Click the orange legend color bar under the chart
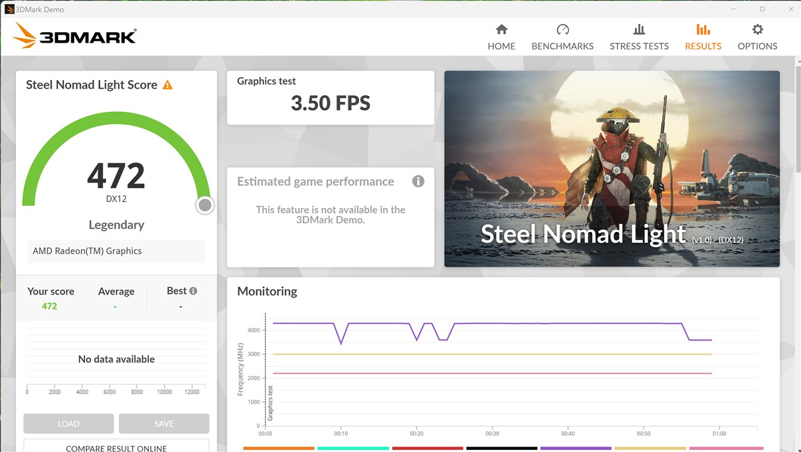 [278, 449]
